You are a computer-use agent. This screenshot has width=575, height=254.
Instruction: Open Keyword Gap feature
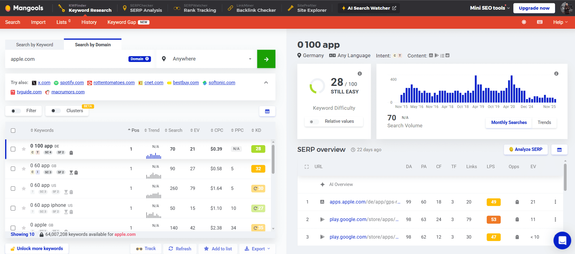128,22
